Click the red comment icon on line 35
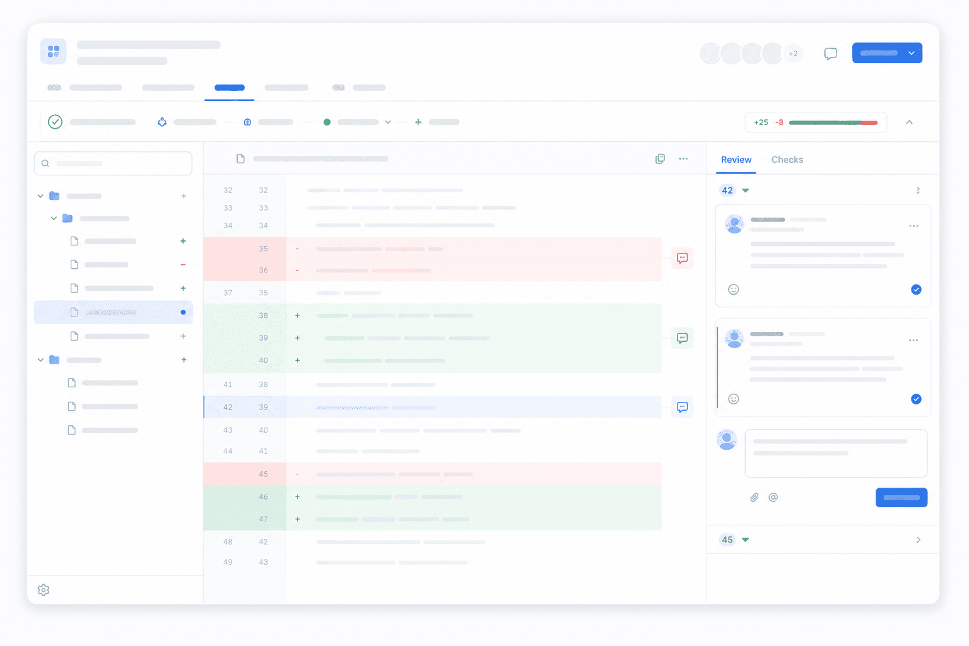Image resolution: width=969 pixels, height=646 pixels. point(682,258)
